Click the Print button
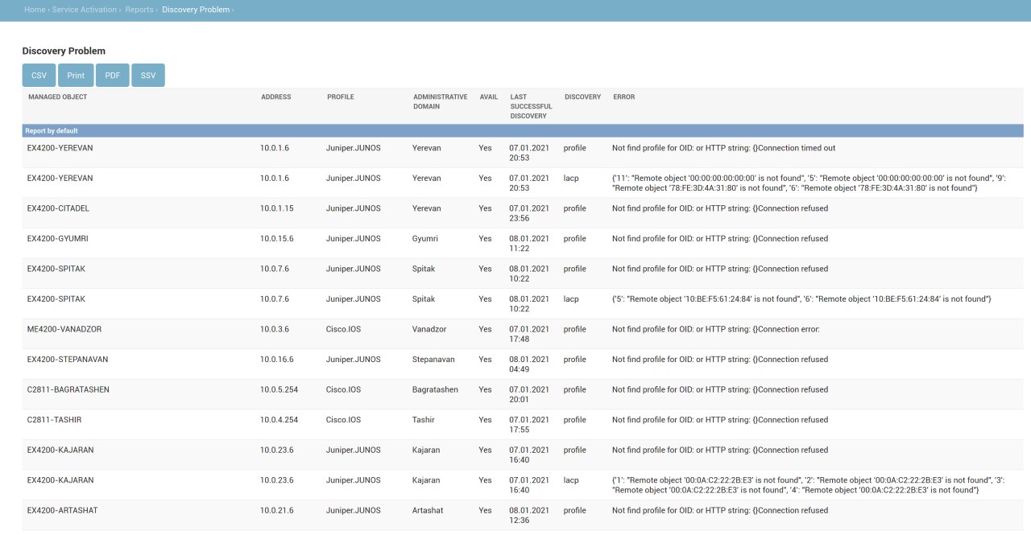1031x535 pixels. pos(76,76)
